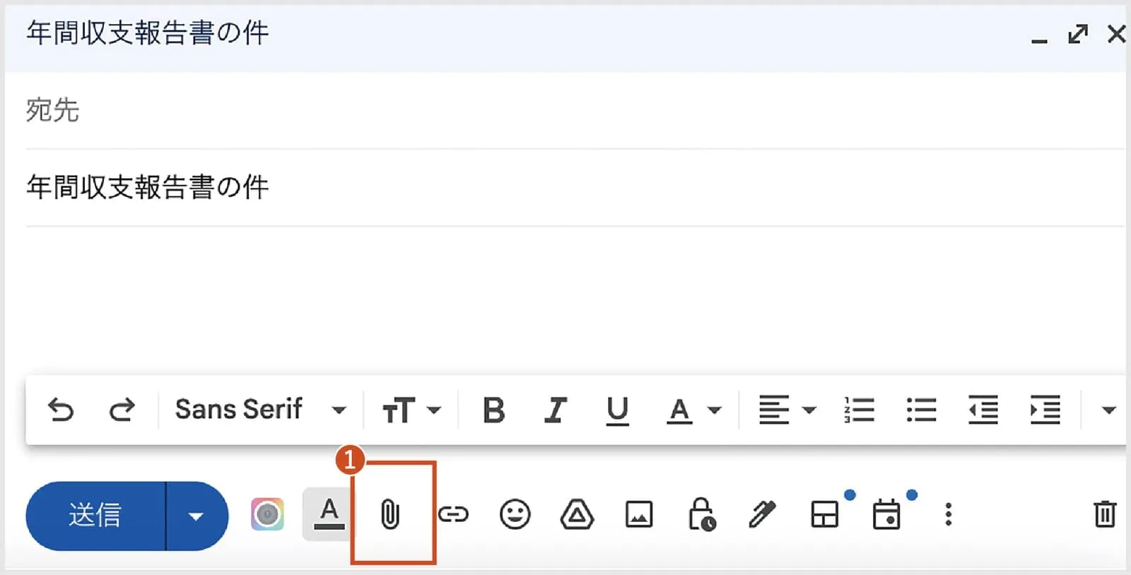Viewport: 1131px width, 575px height.
Task: Click the blue 送信 send button
Action: pyautogui.click(x=95, y=516)
